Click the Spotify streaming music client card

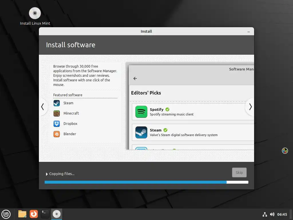(193, 112)
